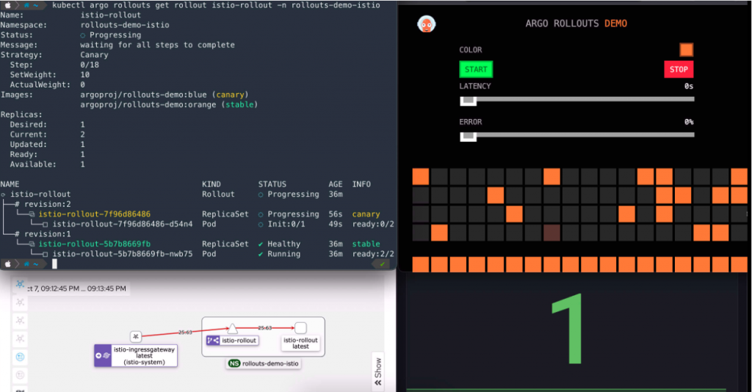Click the ERROR value 0%
The height and width of the screenshot is (392, 752).
[x=689, y=122]
